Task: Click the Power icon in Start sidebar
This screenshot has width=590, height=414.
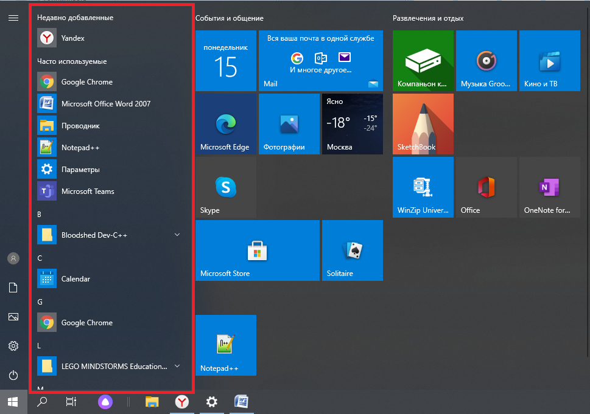Action: [13, 375]
